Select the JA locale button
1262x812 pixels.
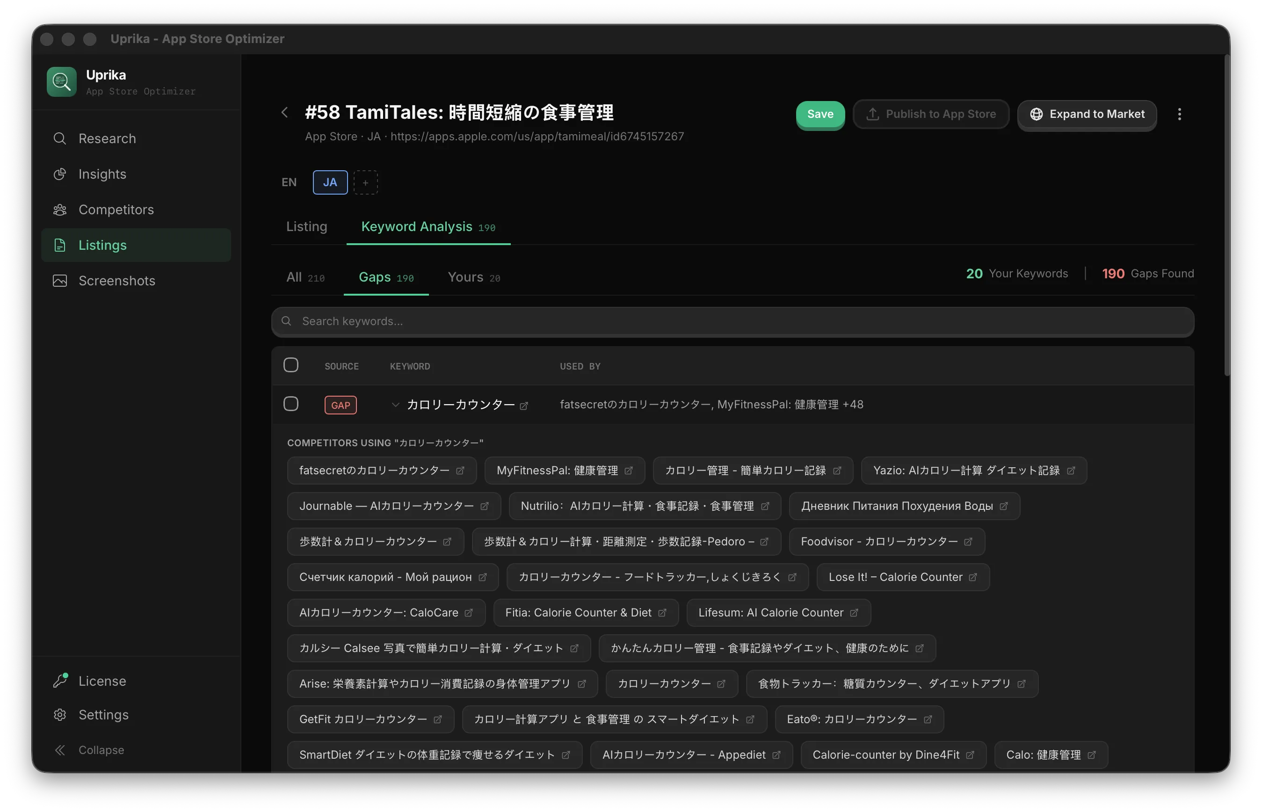tap(330, 182)
